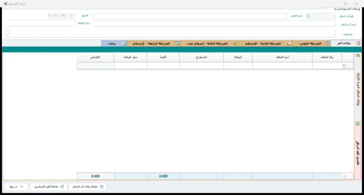Open the بيانات أمر tab
The width and height of the screenshot is (364, 195).
tap(346, 43)
